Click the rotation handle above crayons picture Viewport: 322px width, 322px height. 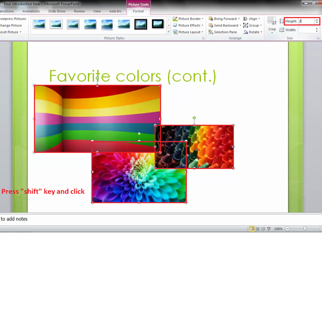pyautogui.click(x=194, y=118)
